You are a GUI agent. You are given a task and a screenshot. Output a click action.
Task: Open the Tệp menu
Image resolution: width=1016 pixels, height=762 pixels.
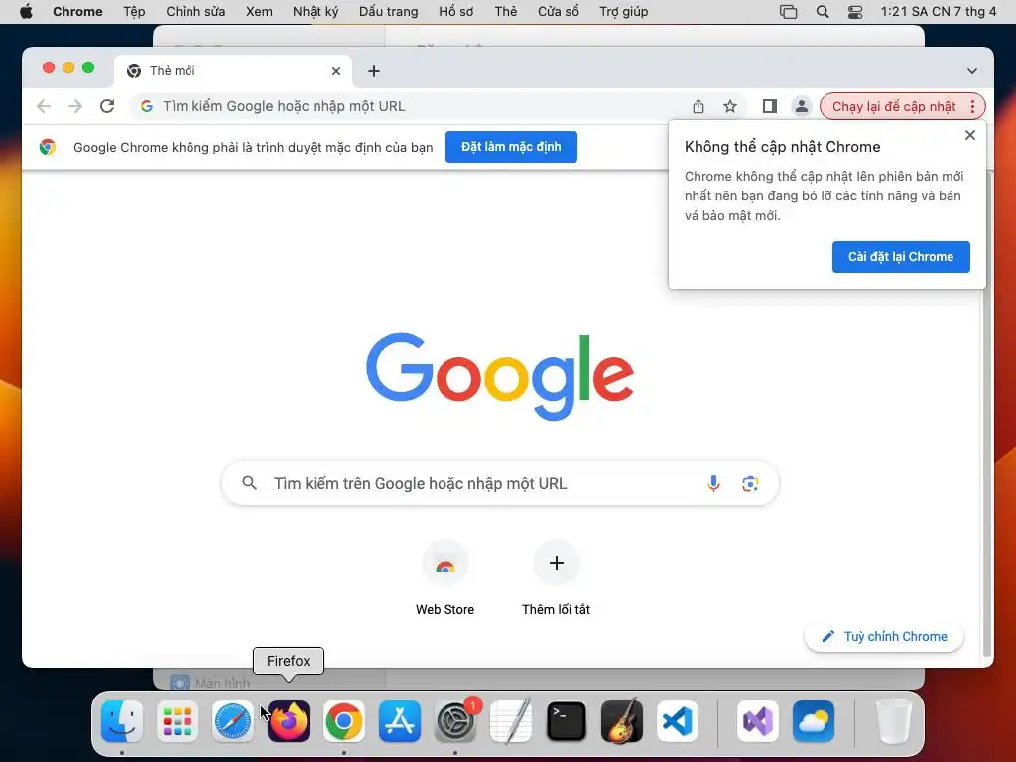pos(134,12)
